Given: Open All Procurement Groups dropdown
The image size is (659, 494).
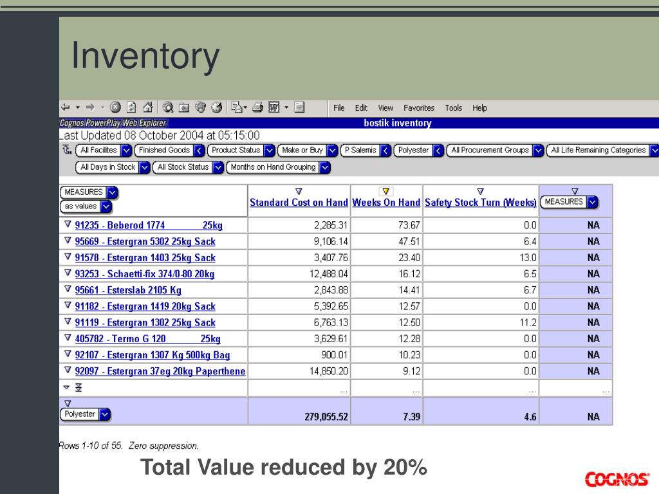Looking at the screenshot, I should click(x=538, y=150).
